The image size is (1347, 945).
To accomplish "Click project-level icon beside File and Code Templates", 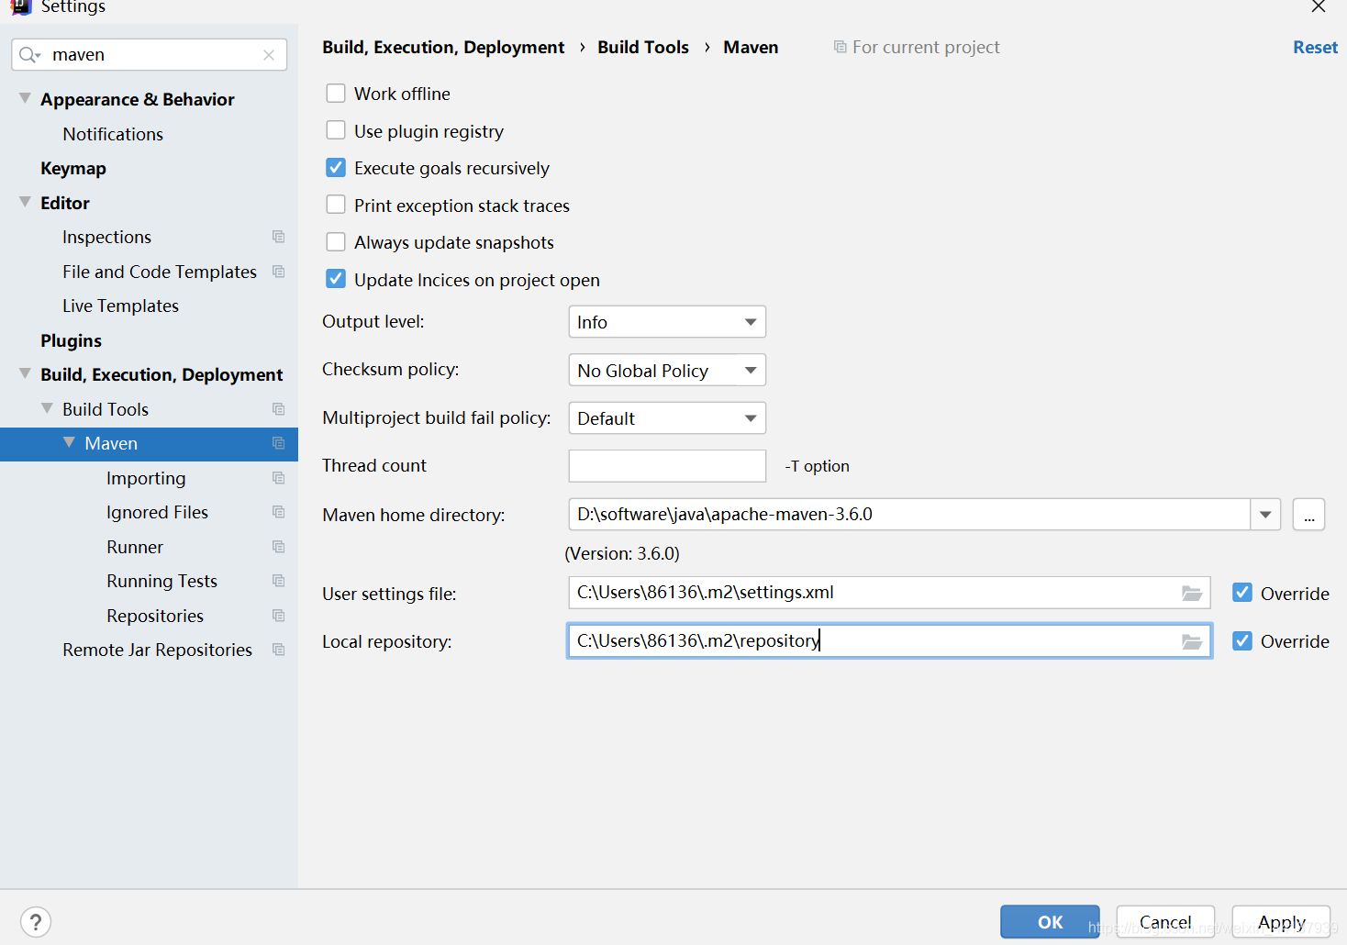I will pyautogui.click(x=279, y=272).
